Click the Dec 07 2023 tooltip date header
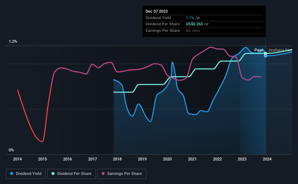 pyautogui.click(x=156, y=11)
